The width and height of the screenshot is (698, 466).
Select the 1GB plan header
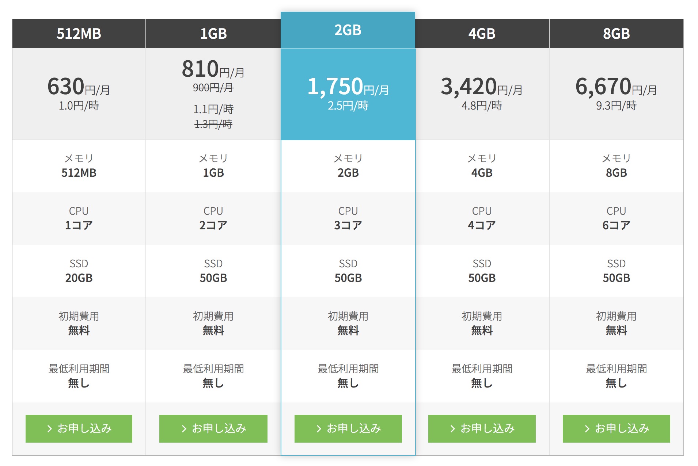213,34
